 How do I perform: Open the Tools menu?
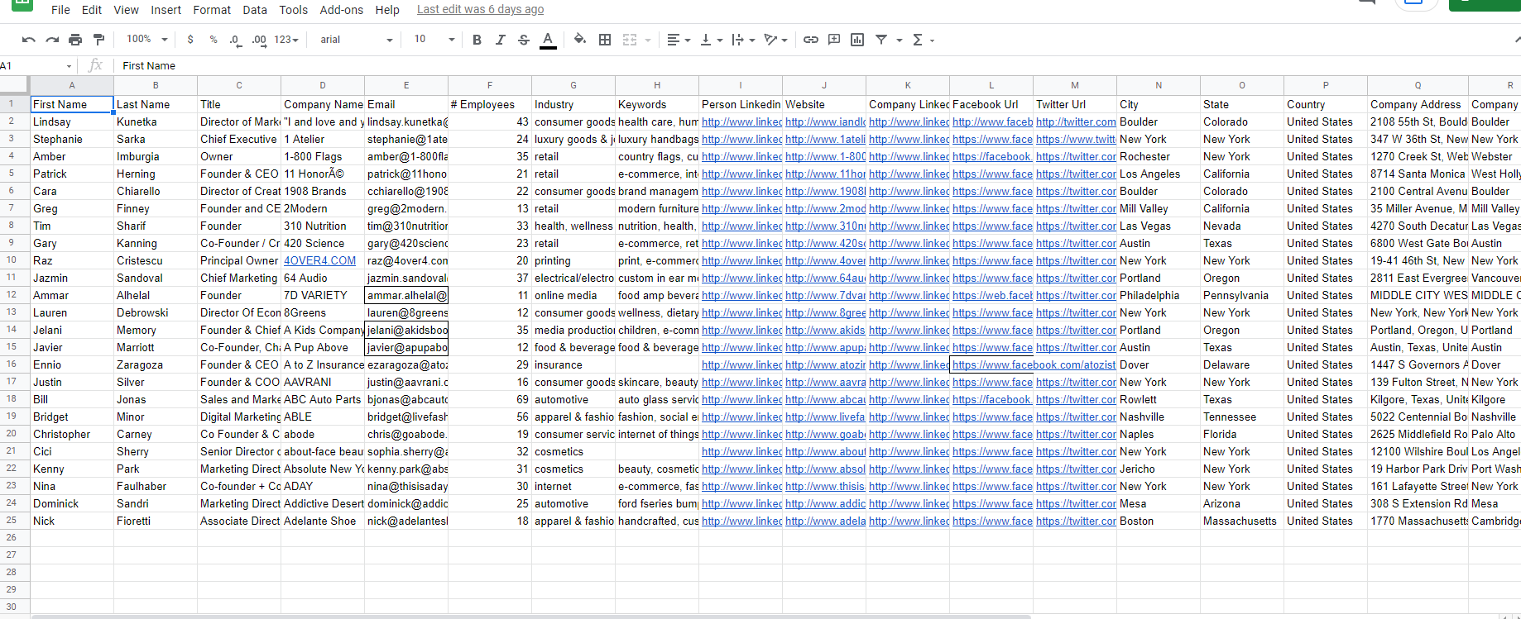293,10
